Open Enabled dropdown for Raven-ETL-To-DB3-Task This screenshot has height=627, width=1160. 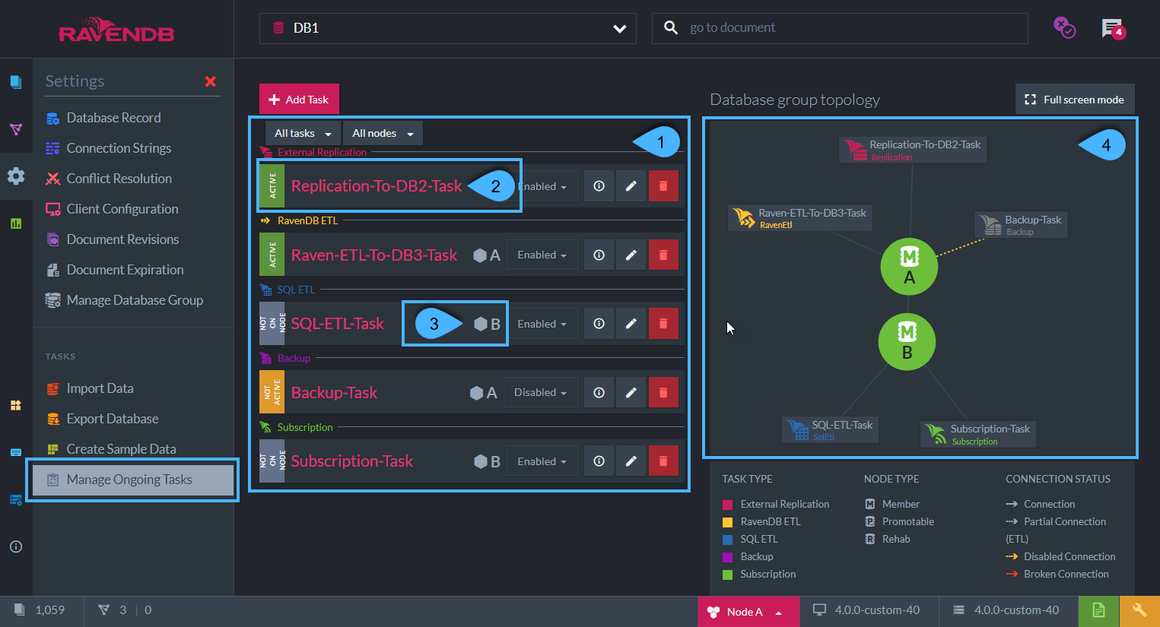pos(542,255)
